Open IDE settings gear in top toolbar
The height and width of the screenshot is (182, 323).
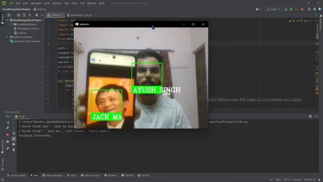314,9
